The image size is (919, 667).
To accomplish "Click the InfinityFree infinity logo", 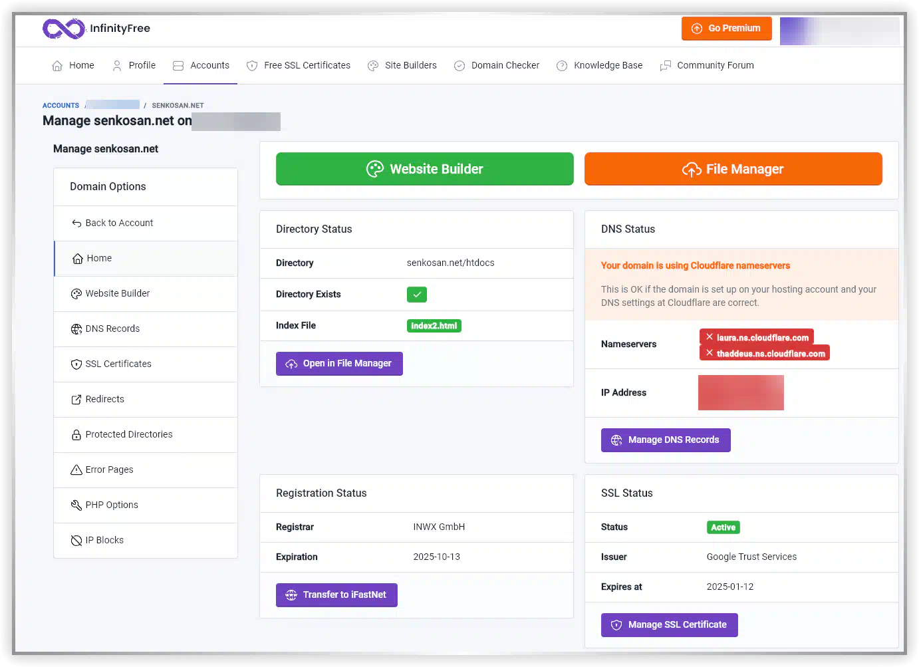I will pyautogui.click(x=64, y=29).
